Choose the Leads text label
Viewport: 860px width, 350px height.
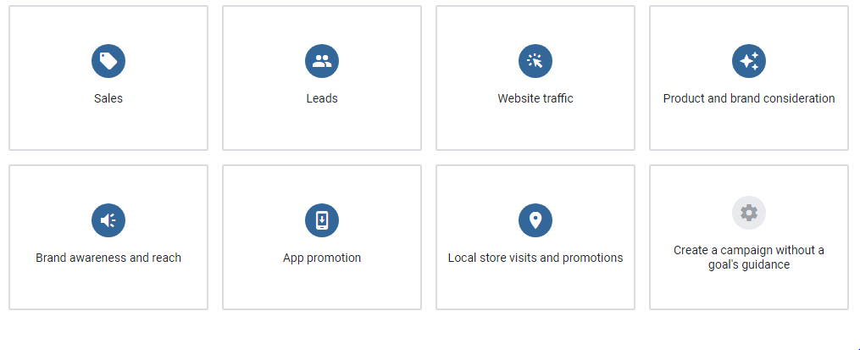(x=322, y=98)
